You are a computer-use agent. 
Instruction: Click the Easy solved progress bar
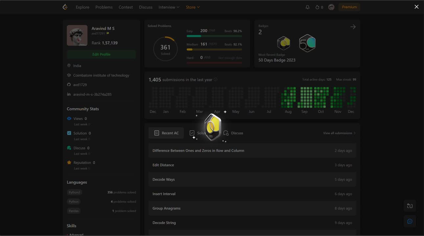pos(214,36)
